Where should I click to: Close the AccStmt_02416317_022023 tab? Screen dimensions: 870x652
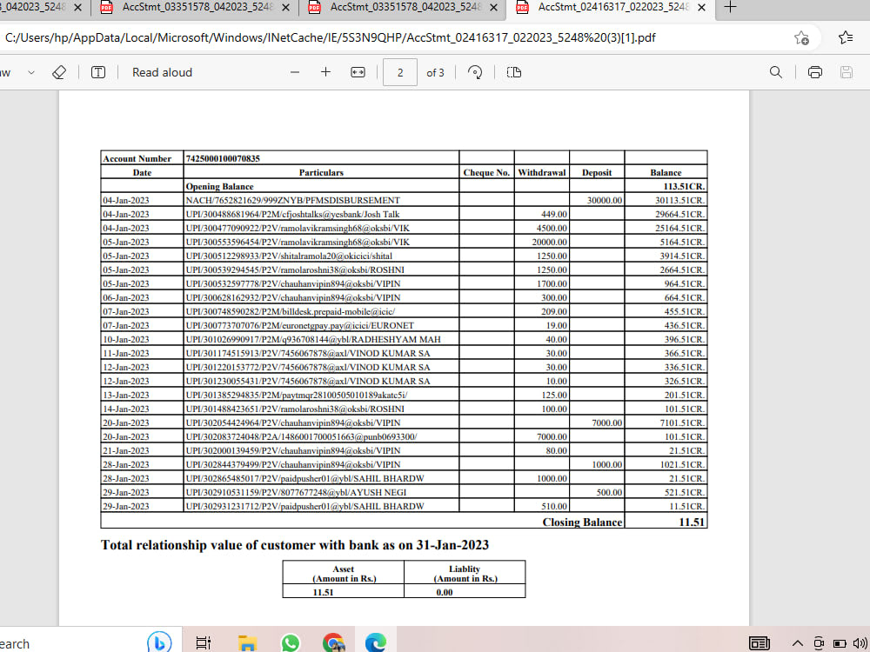point(701,7)
